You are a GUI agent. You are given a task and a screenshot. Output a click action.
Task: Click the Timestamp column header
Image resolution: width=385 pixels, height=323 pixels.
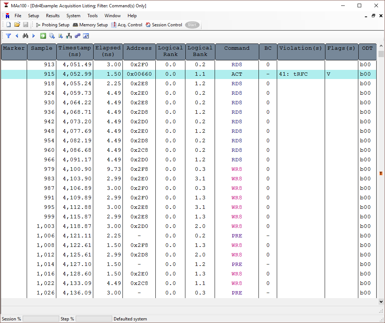coord(75,51)
